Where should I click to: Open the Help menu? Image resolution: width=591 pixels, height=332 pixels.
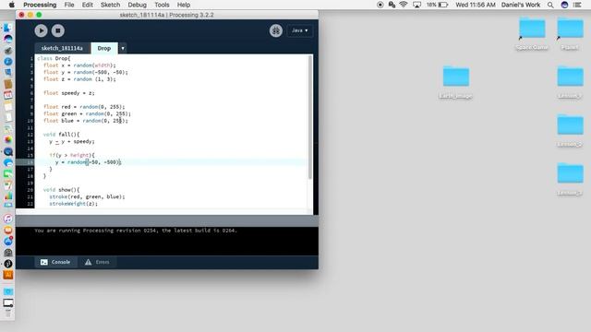tap(184, 5)
